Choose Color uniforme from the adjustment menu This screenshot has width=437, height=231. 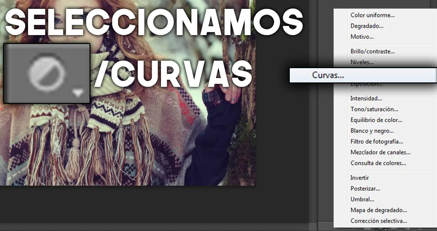(372, 15)
